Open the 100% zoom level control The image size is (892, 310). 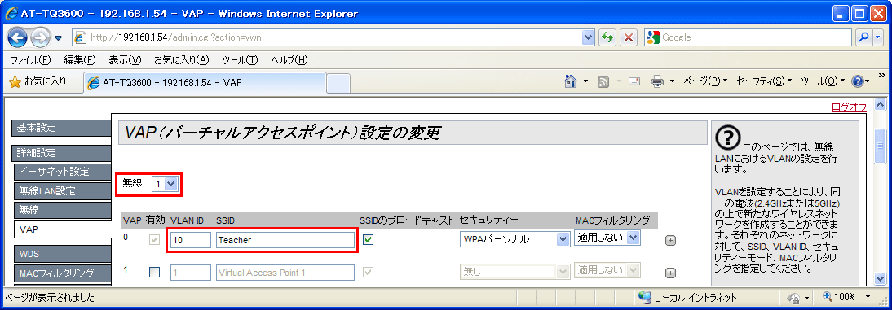(x=846, y=297)
